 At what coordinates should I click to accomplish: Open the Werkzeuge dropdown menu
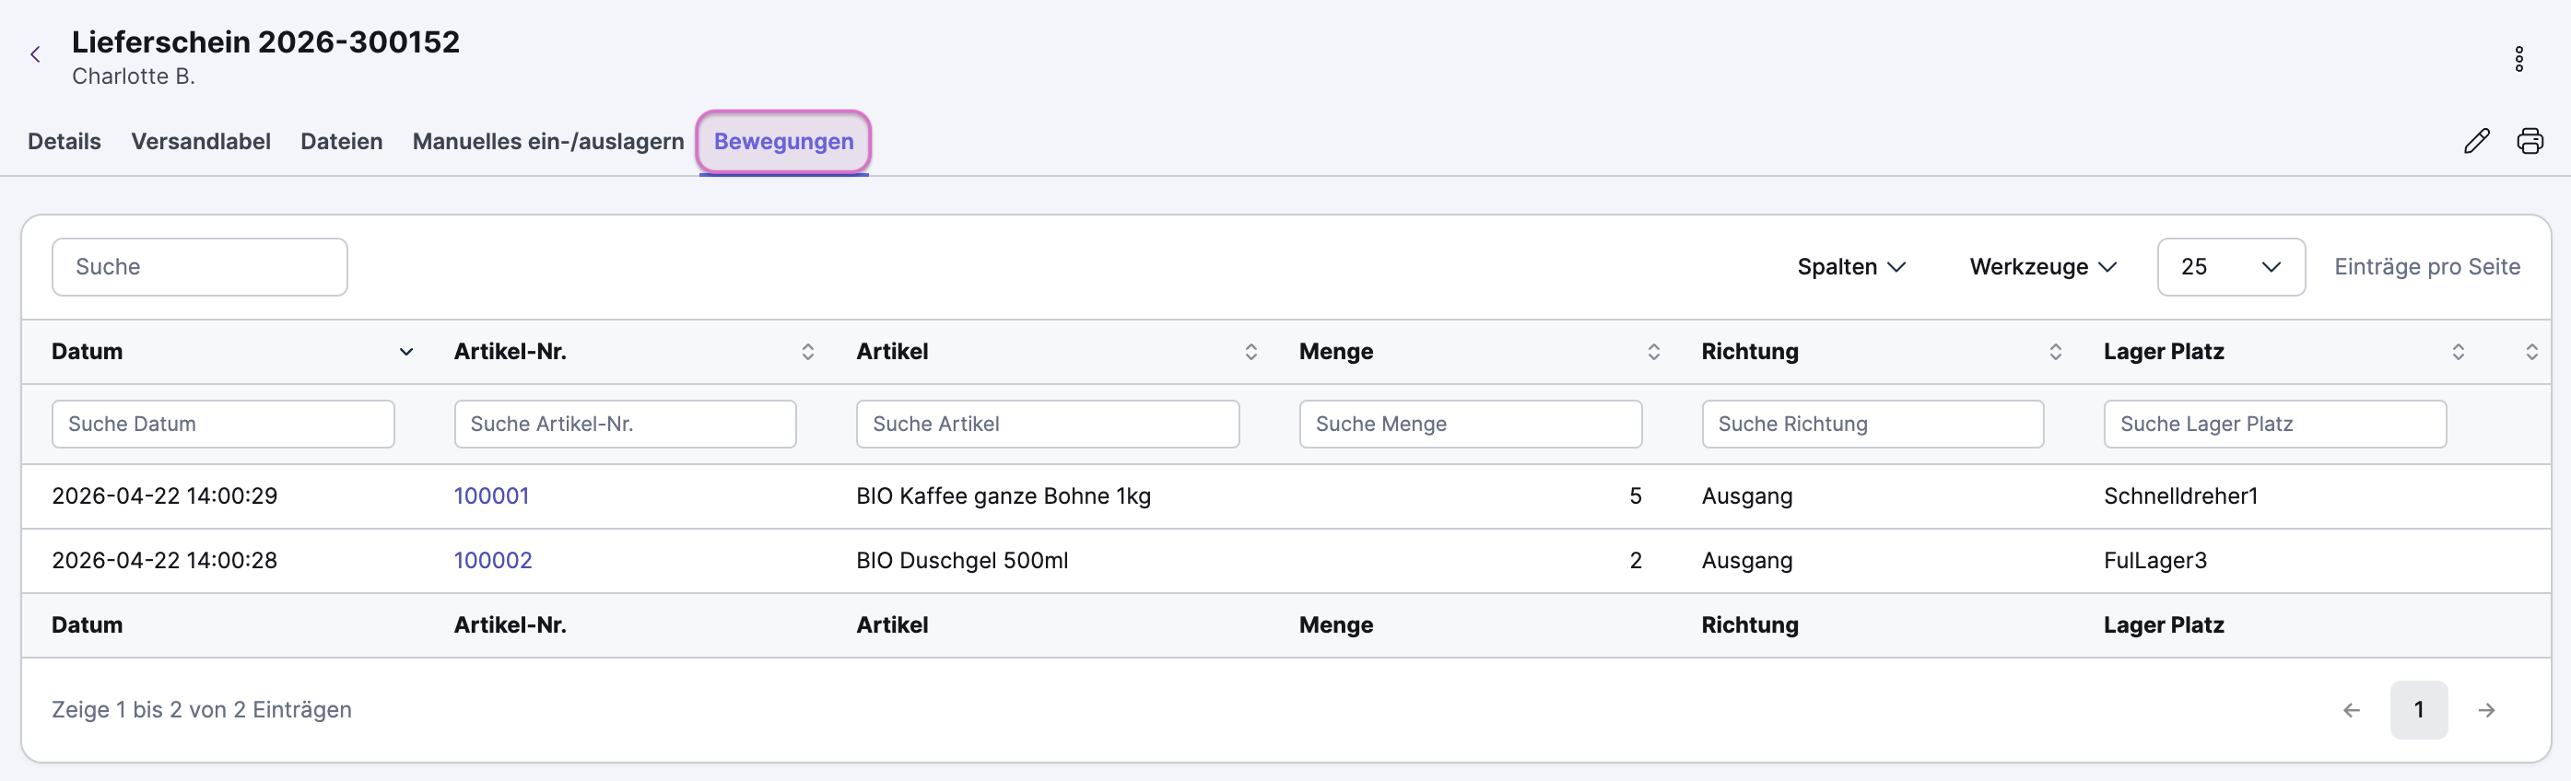point(2042,267)
